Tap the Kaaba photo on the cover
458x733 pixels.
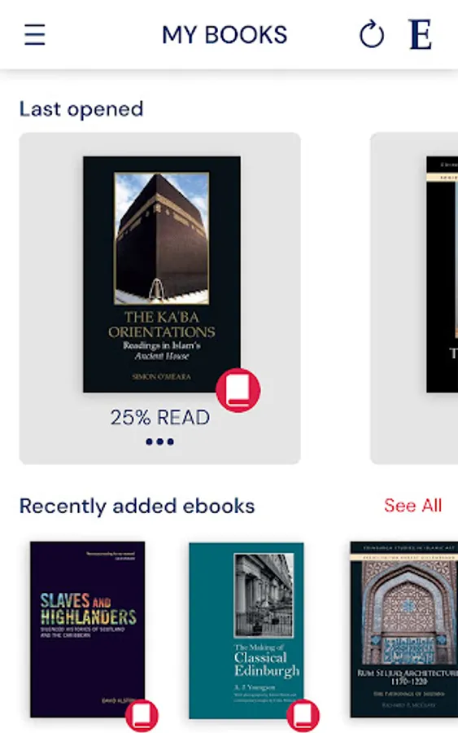click(162, 239)
